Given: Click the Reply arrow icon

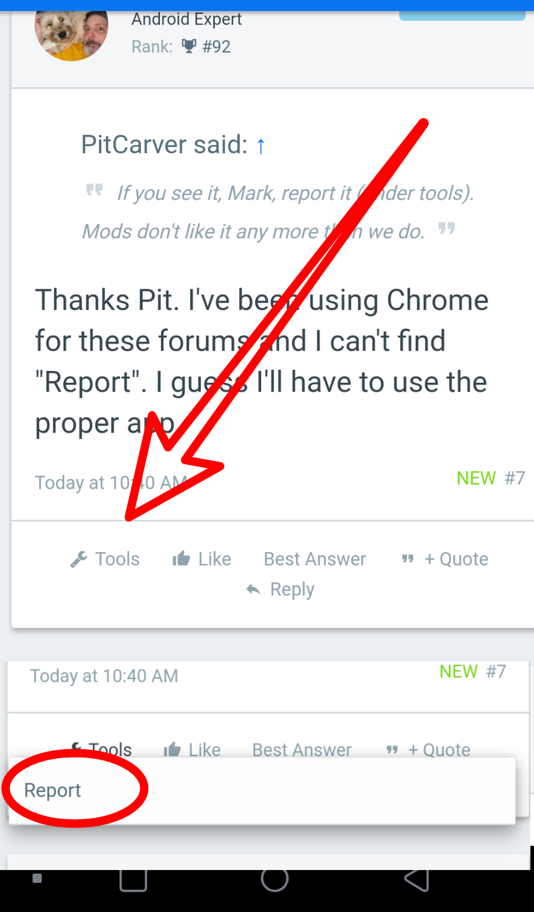Looking at the screenshot, I should point(253,589).
